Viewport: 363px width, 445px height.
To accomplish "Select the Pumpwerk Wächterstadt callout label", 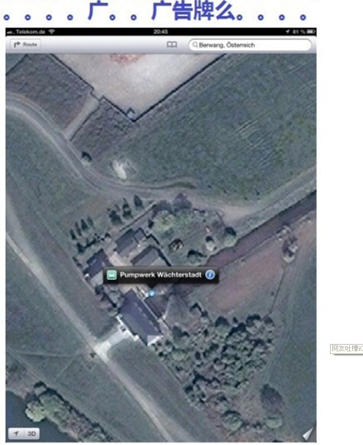I will click(161, 275).
